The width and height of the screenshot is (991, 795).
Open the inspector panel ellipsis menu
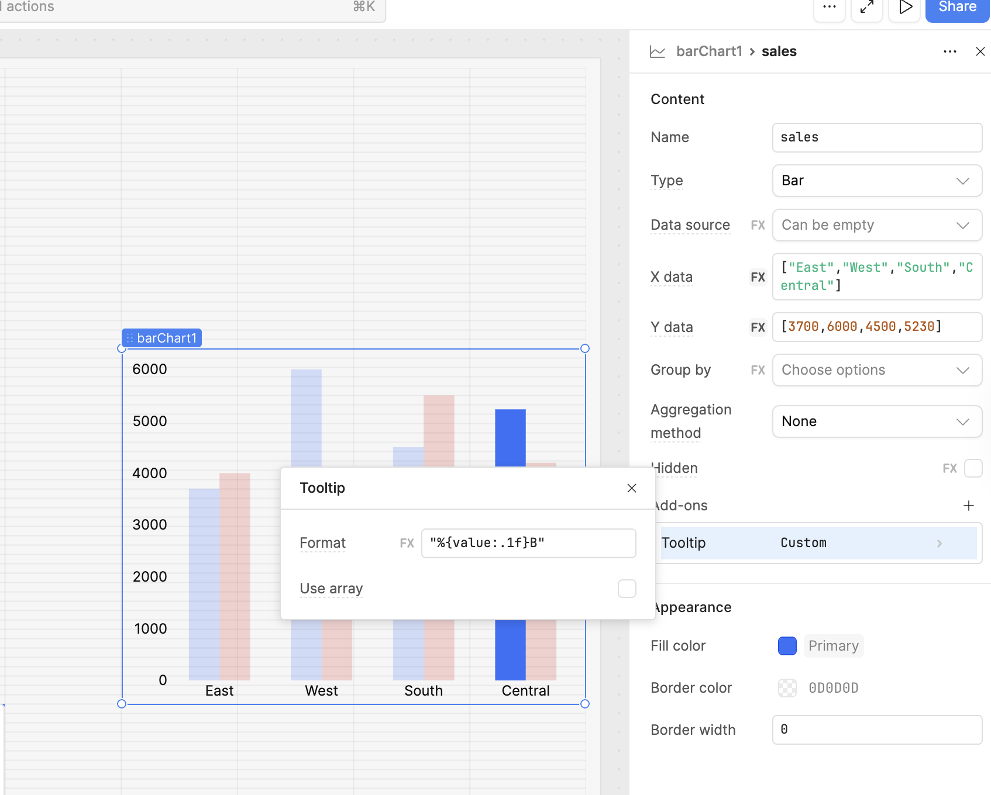[x=949, y=51]
